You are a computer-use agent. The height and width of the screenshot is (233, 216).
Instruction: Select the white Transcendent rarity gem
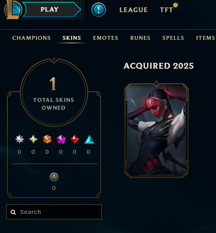[19, 139]
